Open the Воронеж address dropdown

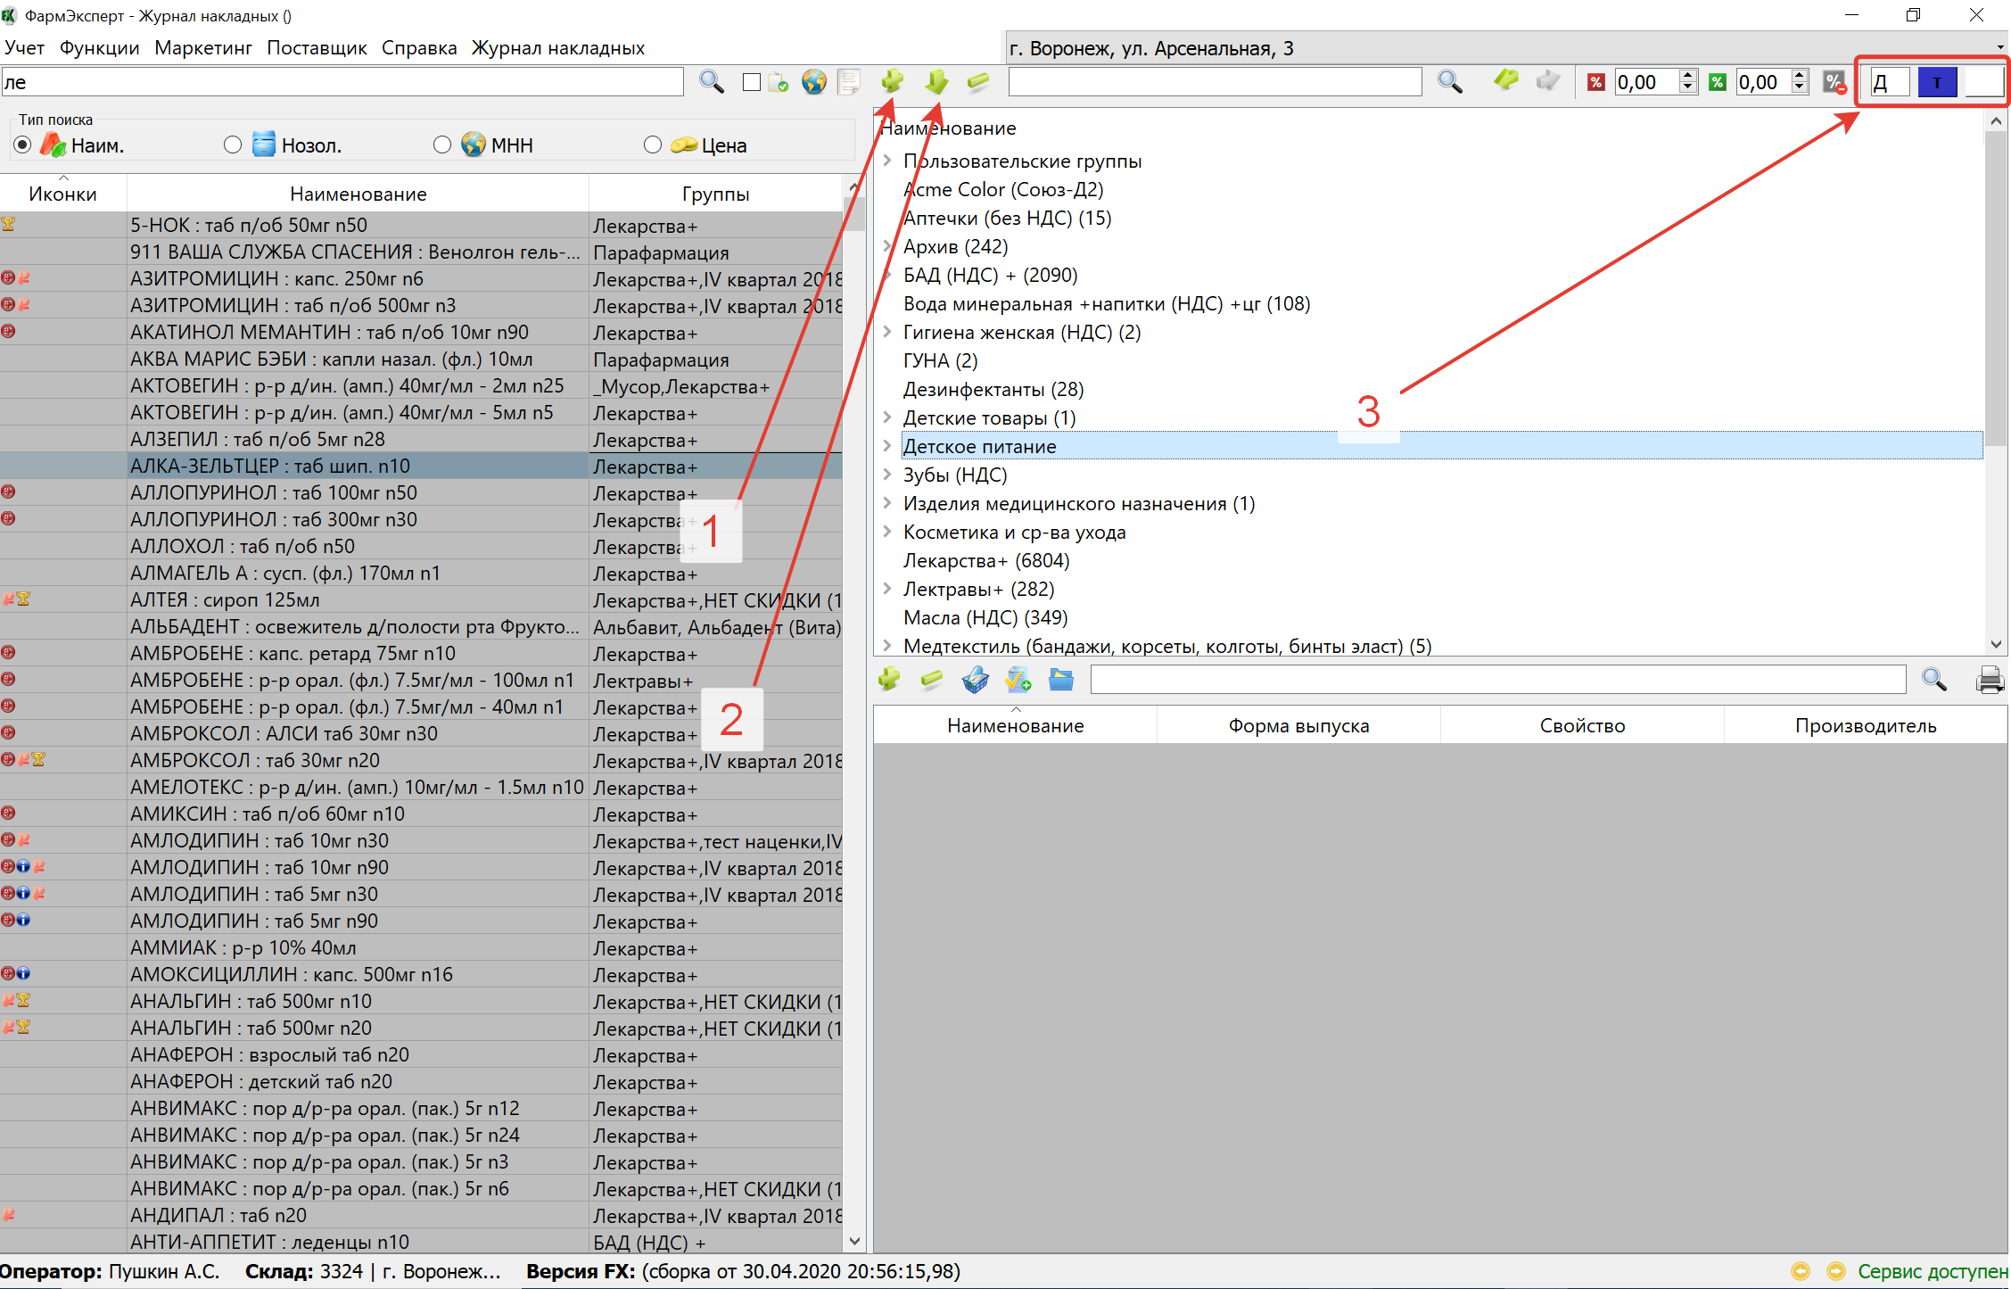[x=1999, y=48]
